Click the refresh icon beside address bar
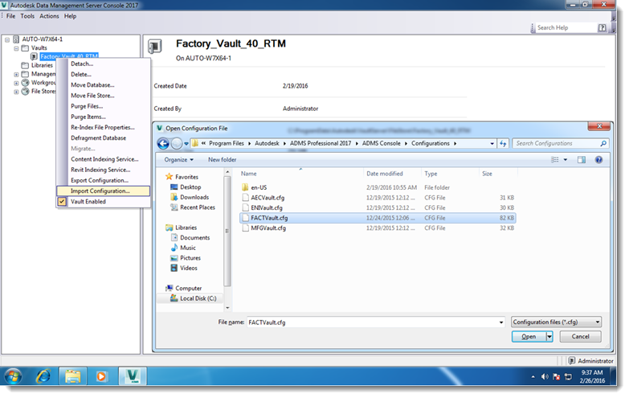This screenshot has width=629, height=398. (x=503, y=143)
